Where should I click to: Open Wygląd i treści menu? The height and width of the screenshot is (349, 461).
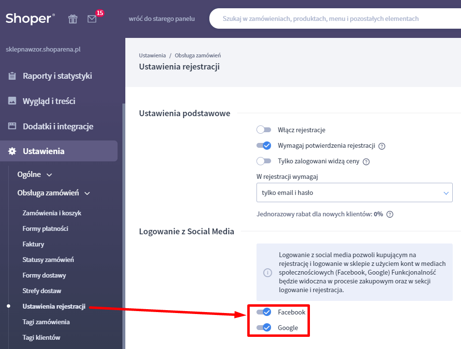[49, 101]
